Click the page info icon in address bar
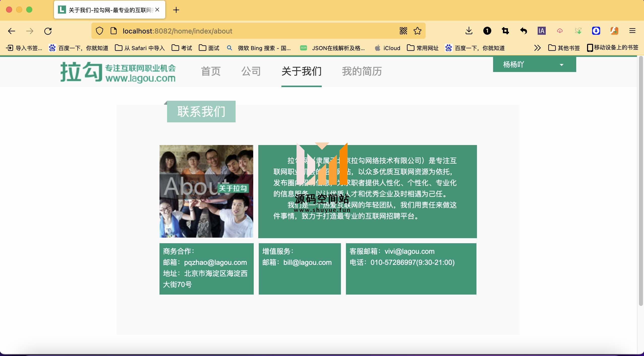 tap(114, 31)
